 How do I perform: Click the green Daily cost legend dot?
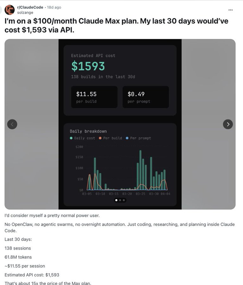[71, 138]
